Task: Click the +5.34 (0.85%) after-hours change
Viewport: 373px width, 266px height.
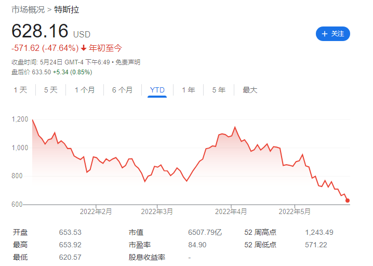Action: click(73, 72)
